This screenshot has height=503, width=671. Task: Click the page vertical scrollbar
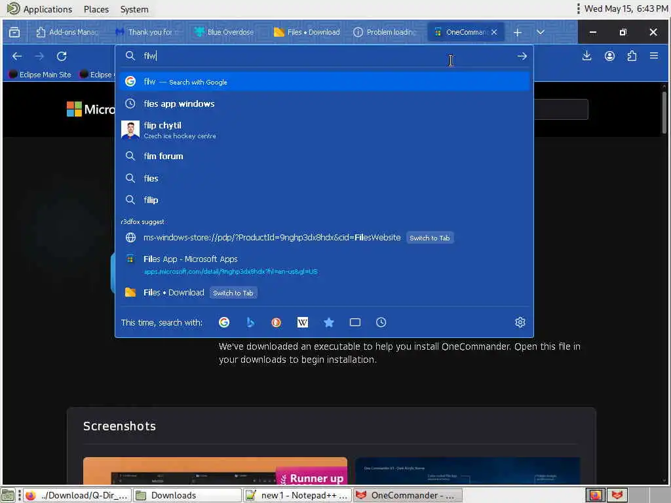(664, 113)
